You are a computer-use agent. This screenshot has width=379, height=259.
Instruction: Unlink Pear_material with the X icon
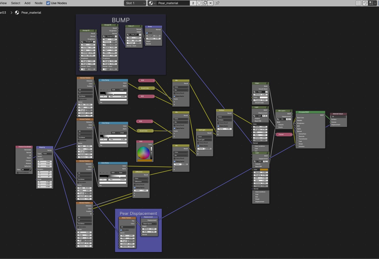point(211,3)
